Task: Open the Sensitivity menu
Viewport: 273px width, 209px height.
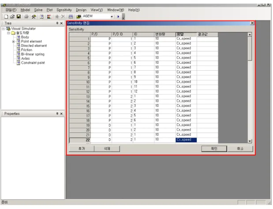Action: pyautogui.click(x=64, y=10)
